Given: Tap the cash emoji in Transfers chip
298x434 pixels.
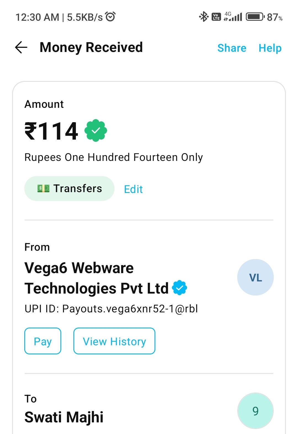Looking at the screenshot, I should tap(43, 189).
